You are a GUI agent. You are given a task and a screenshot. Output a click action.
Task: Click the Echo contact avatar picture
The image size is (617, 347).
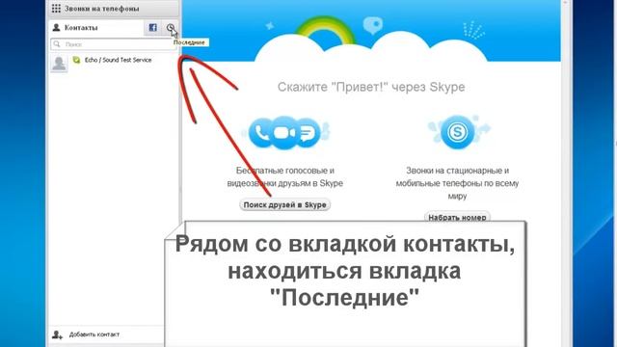click(x=59, y=63)
